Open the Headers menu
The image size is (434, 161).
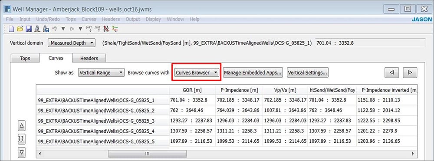(111, 20)
